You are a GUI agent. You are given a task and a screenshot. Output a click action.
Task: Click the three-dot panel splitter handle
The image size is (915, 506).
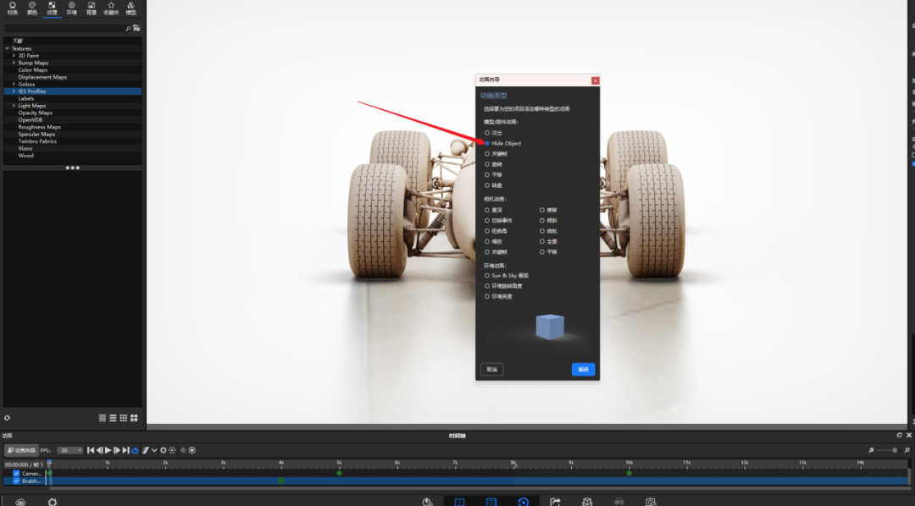click(x=72, y=168)
